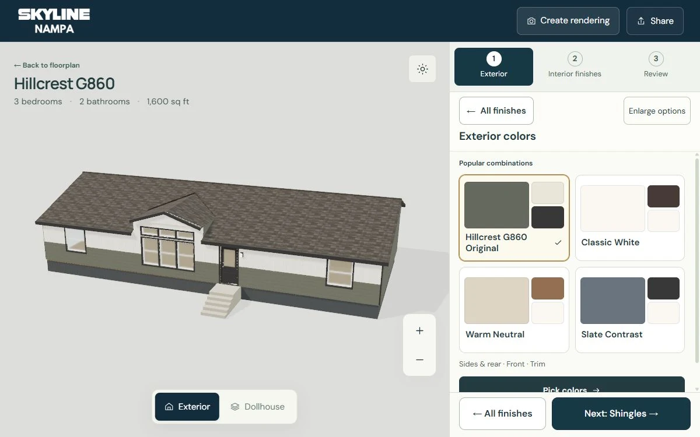This screenshot has height=437, width=700.
Task: Go to step 3 Review tab
Action: point(656,66)
